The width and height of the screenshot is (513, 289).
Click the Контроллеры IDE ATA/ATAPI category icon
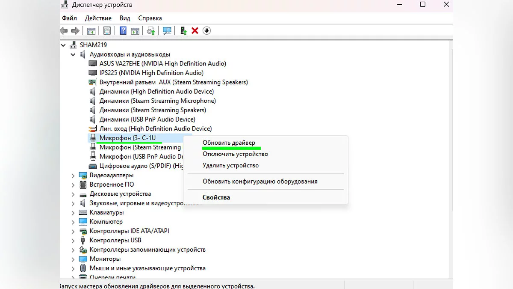click(x=83, y=231)
